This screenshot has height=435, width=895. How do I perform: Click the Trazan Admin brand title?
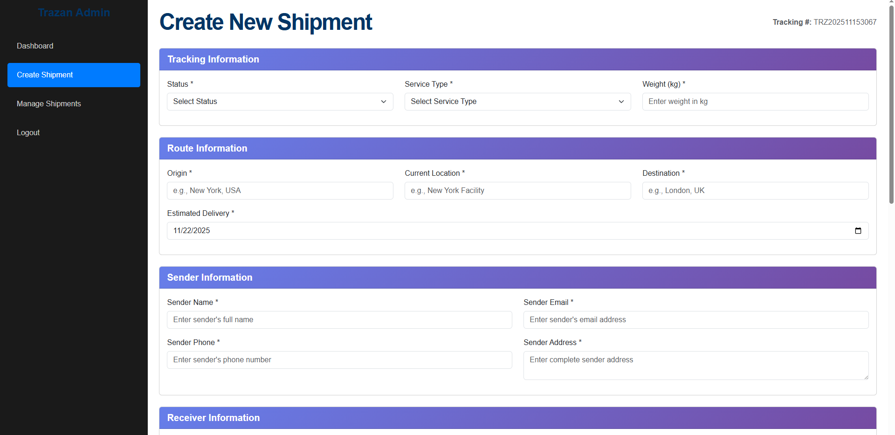coord(74,13)
